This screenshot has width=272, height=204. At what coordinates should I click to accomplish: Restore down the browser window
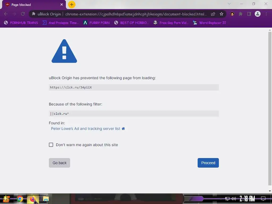(254, 4)
